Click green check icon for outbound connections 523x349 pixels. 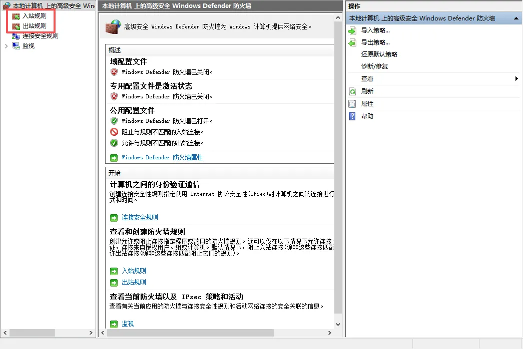[x=114, y=143]
